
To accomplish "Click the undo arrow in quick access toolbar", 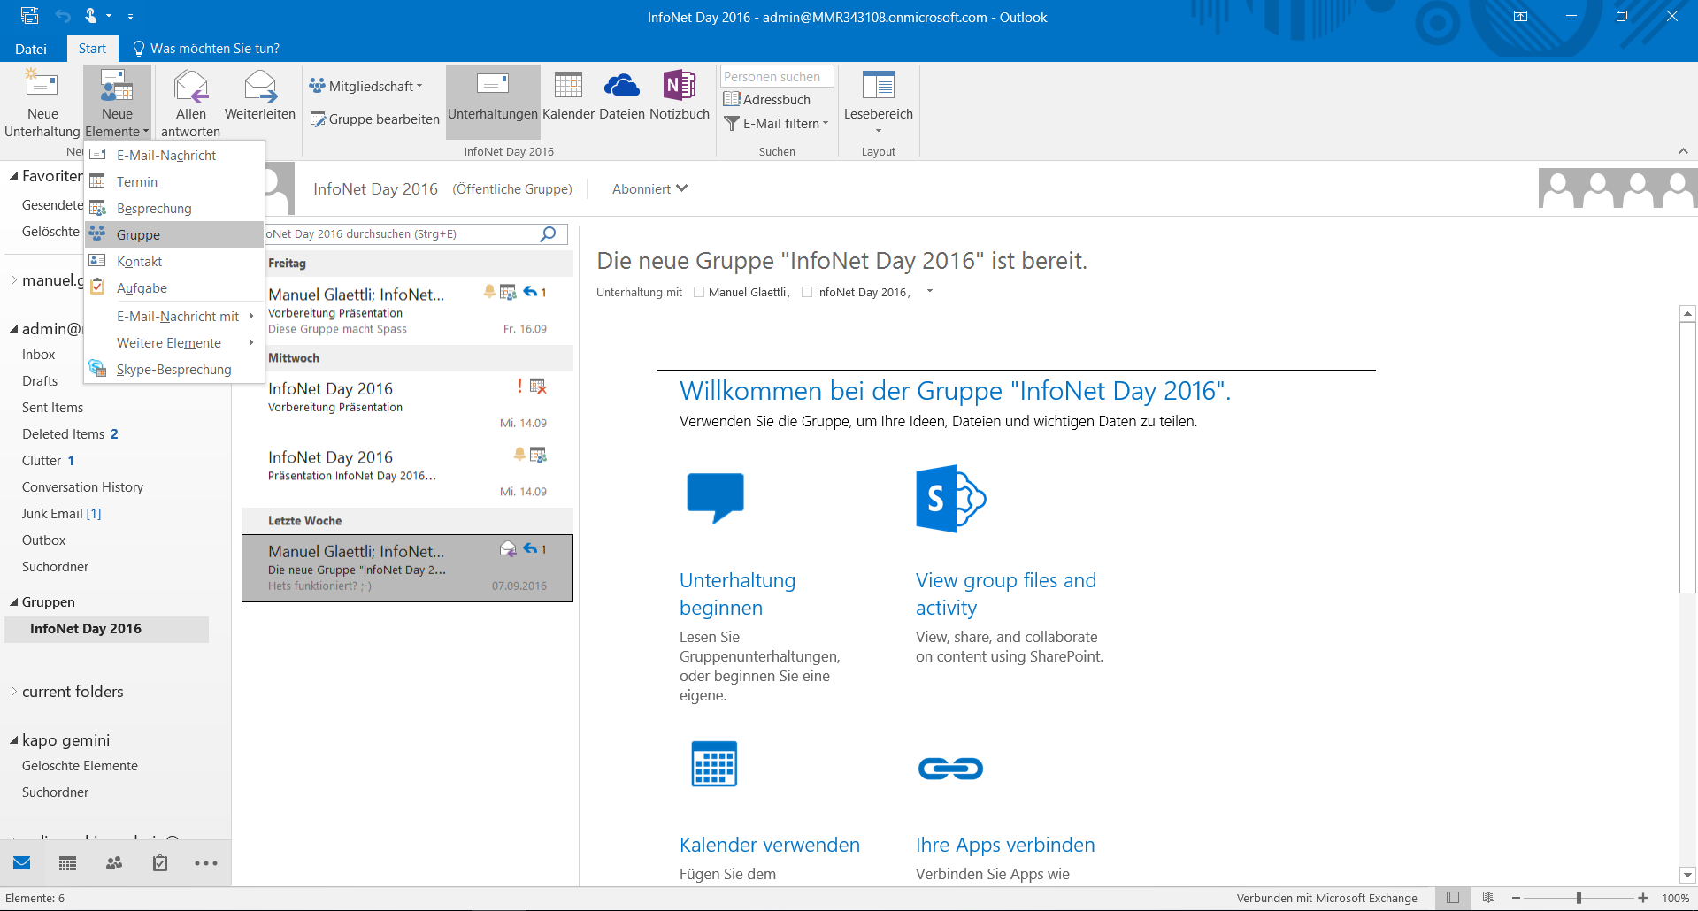I will (63, 16).
